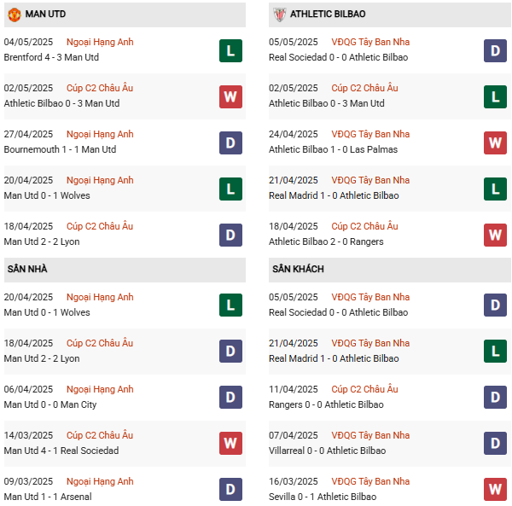Click the L badge for Brentford 4-3 Man Utd

click(230, 50)
